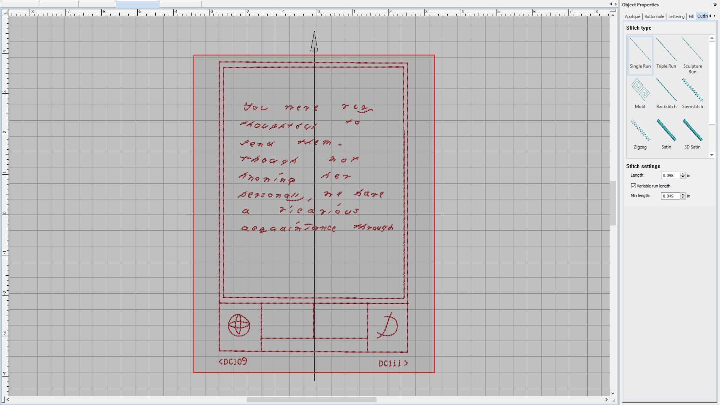Screen dimensions: 720x405
Task: Open the Appliqué tab
Action: (632, 16)
